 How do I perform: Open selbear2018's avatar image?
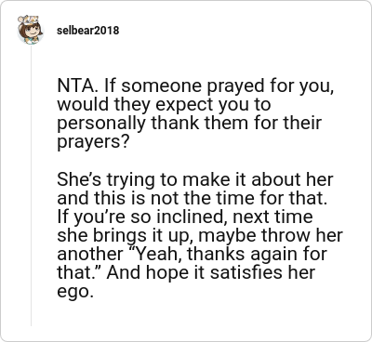(31, 30)
